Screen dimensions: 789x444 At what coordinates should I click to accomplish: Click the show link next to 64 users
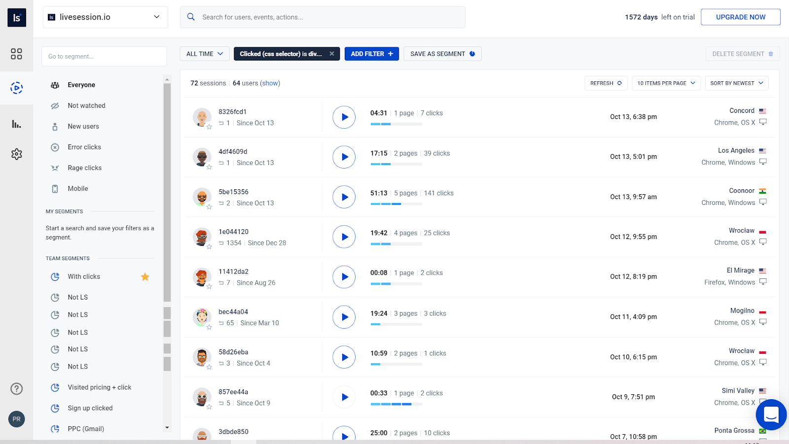[270, 83]
